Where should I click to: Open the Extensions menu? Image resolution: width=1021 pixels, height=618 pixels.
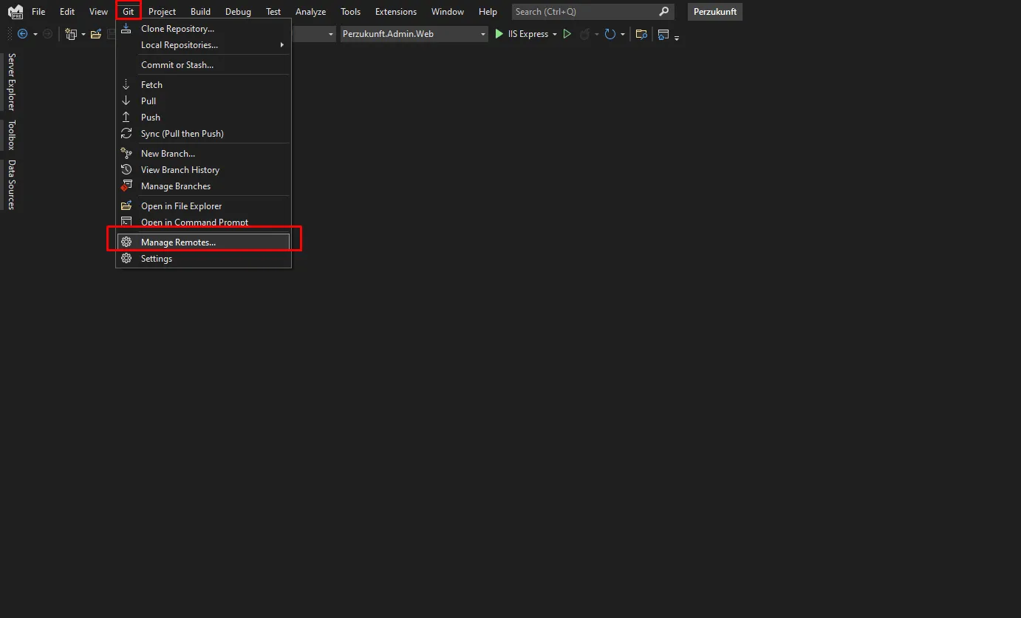[x=396, y=12]
